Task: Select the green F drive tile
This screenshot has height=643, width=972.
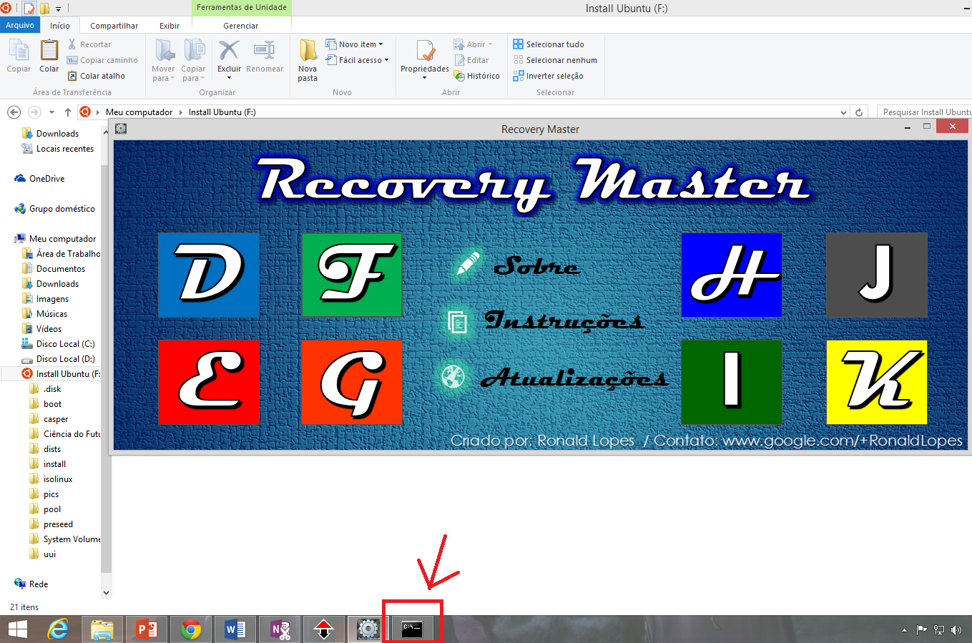Action: click(x=352, y=275)
